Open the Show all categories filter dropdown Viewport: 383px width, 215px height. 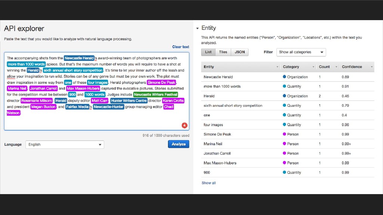click(301, 52)
